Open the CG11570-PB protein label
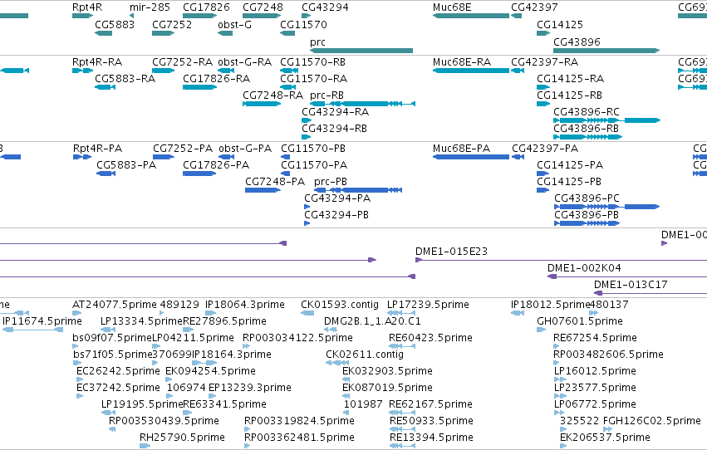Viewport: 707px width, 450px height. coord(313,148)
